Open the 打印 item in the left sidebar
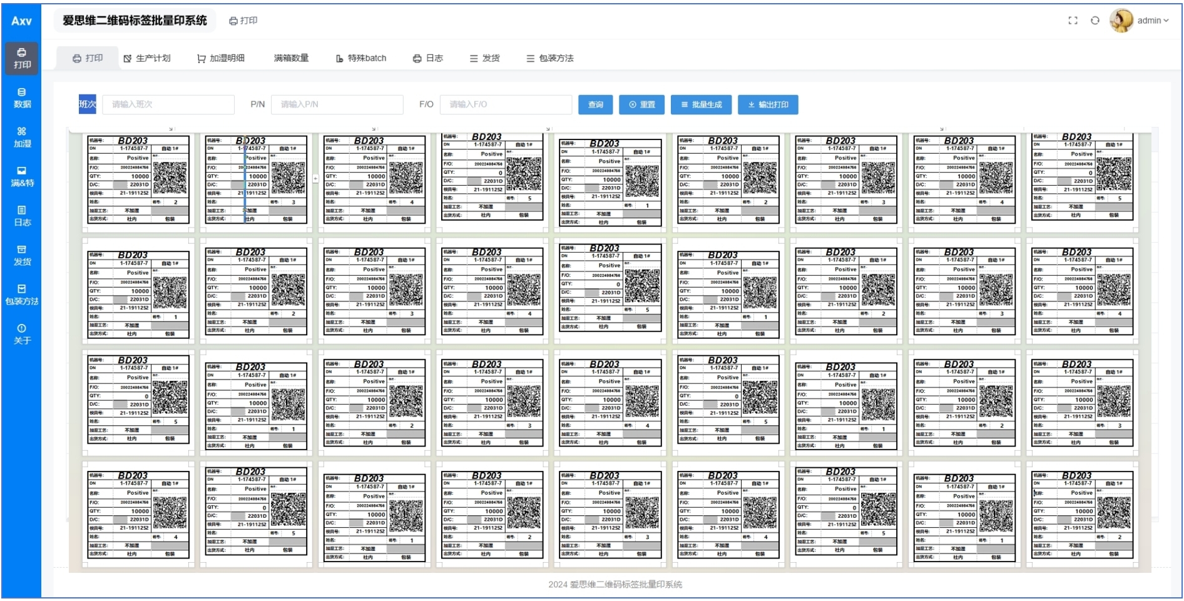The height and width of the screenshot is (601, 1184). point(22,58)
